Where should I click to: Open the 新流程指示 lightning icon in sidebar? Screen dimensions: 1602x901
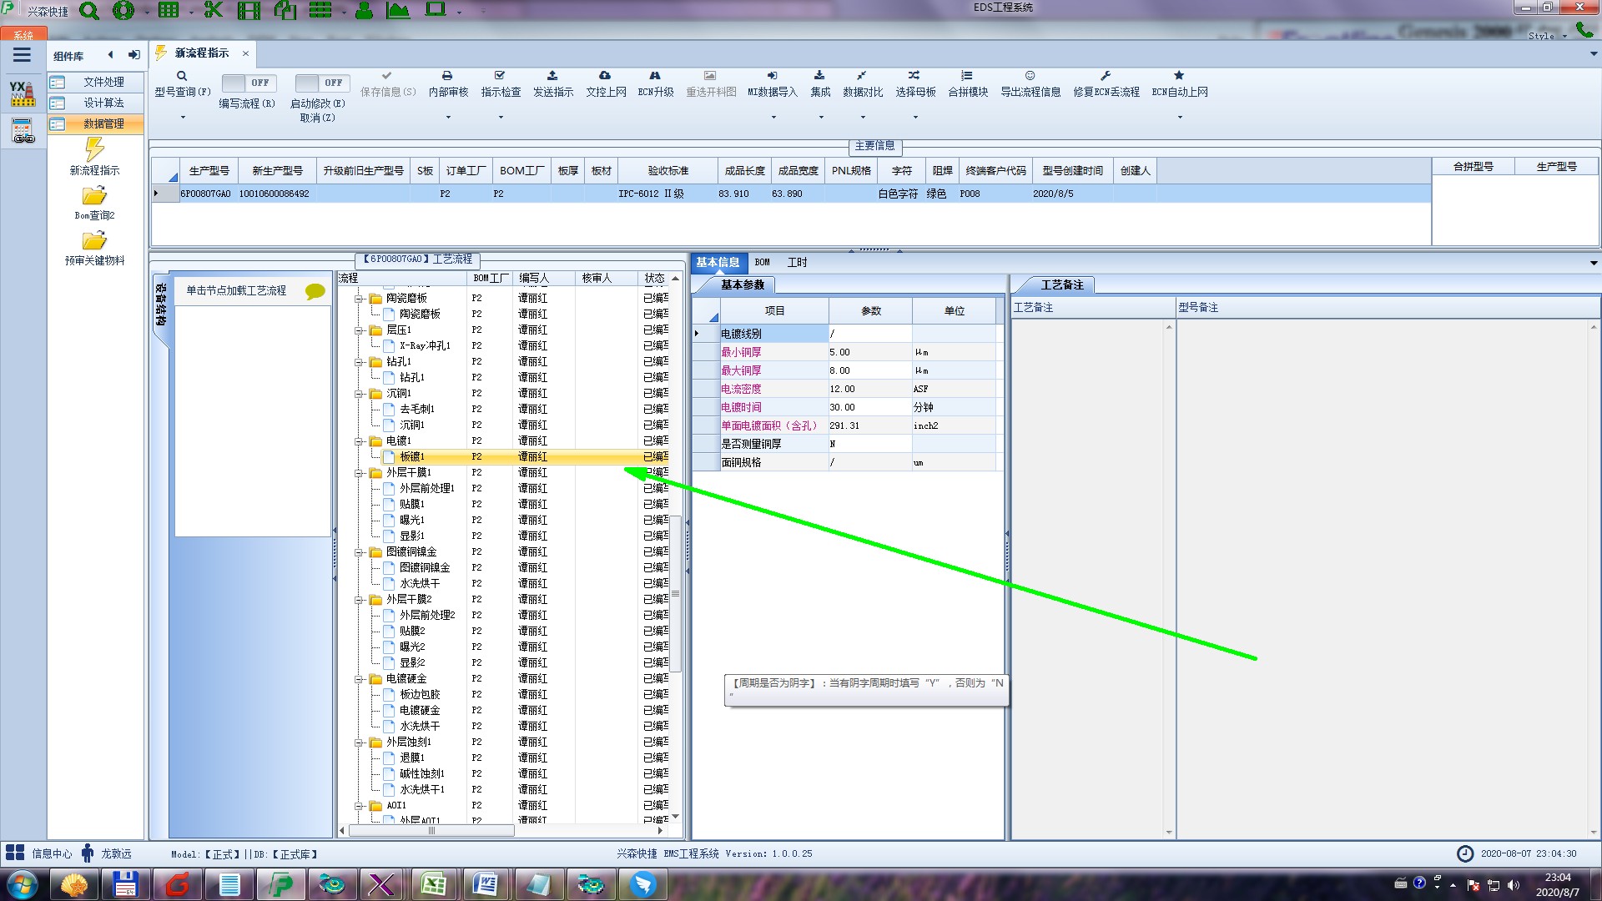pos(94,150)
